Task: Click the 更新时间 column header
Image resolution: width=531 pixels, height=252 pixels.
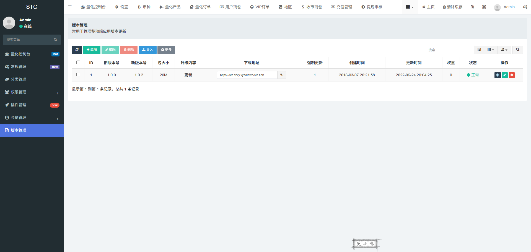Action: (x=414, y=63)
